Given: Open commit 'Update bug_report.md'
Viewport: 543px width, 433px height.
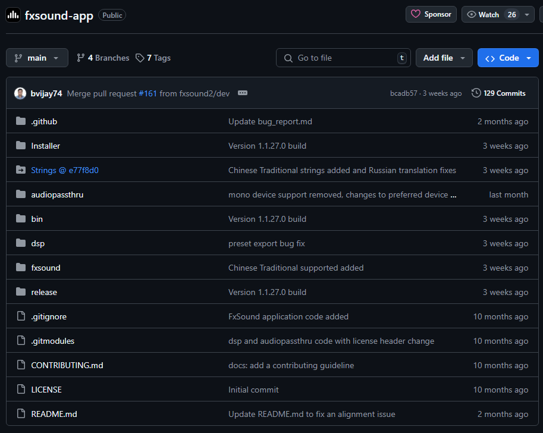Looking at the screenshot, I should [270, 121].
